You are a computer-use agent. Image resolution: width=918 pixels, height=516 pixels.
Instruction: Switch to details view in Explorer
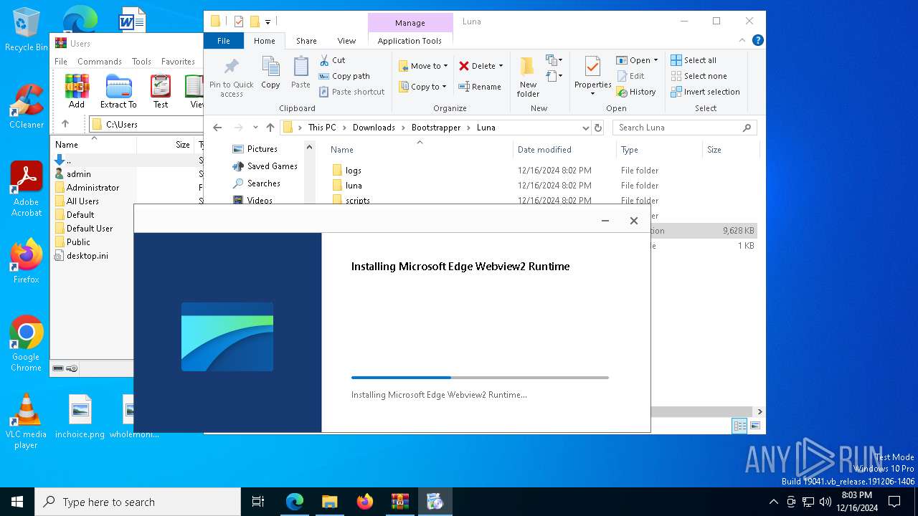click(x=739, y=426)
